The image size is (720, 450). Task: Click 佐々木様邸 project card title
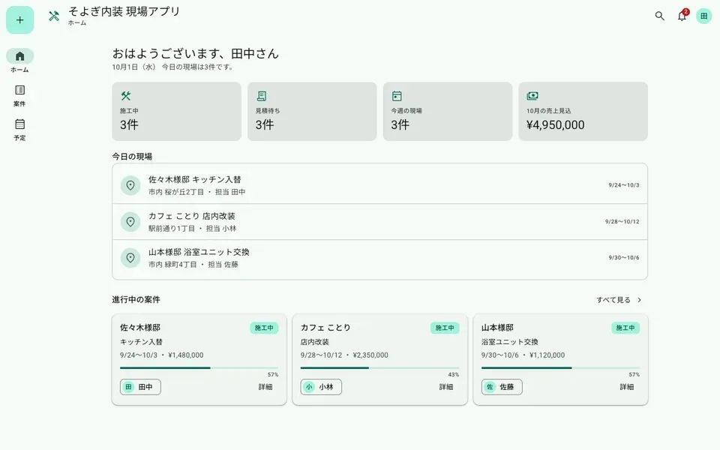[x=140, y=328]
